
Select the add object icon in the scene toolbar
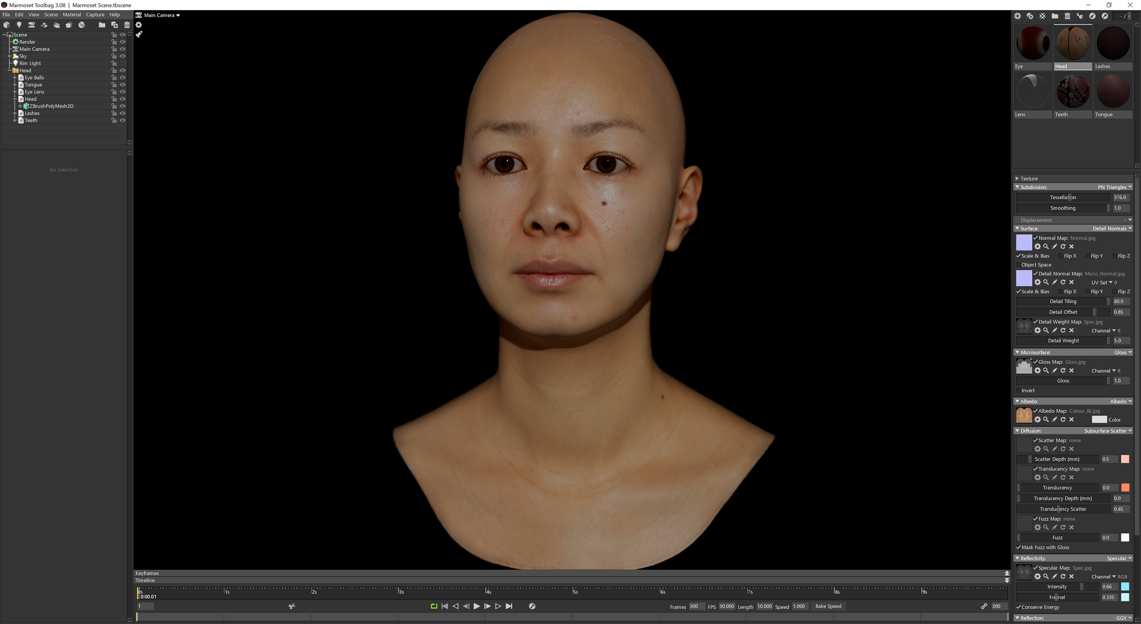click(6, 25)
